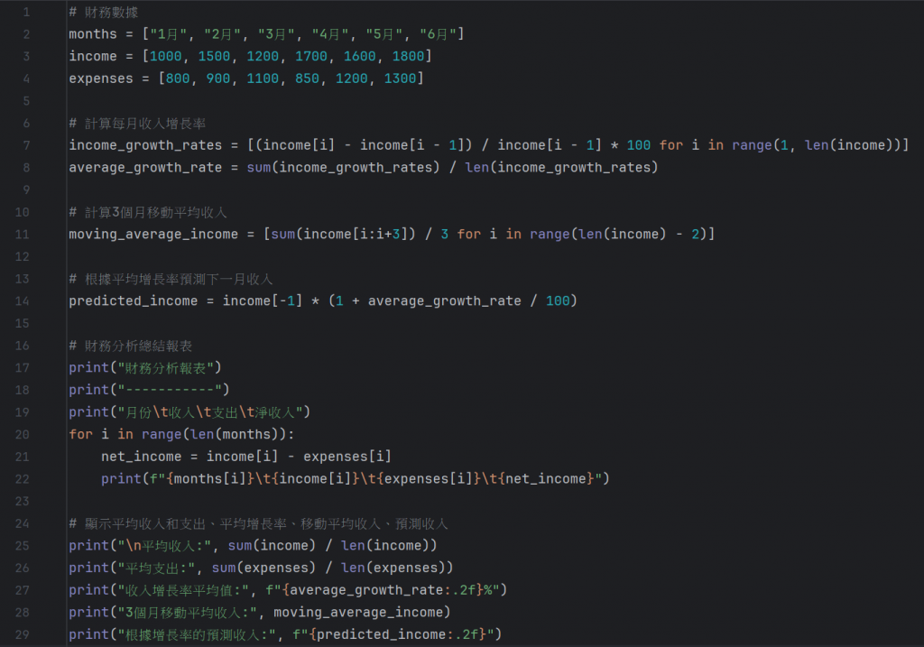Click 'income_growth_rates' at start of line 7
Image resolution: width=924 pixels, height=647 pixels.
click(x=145, y=145)
